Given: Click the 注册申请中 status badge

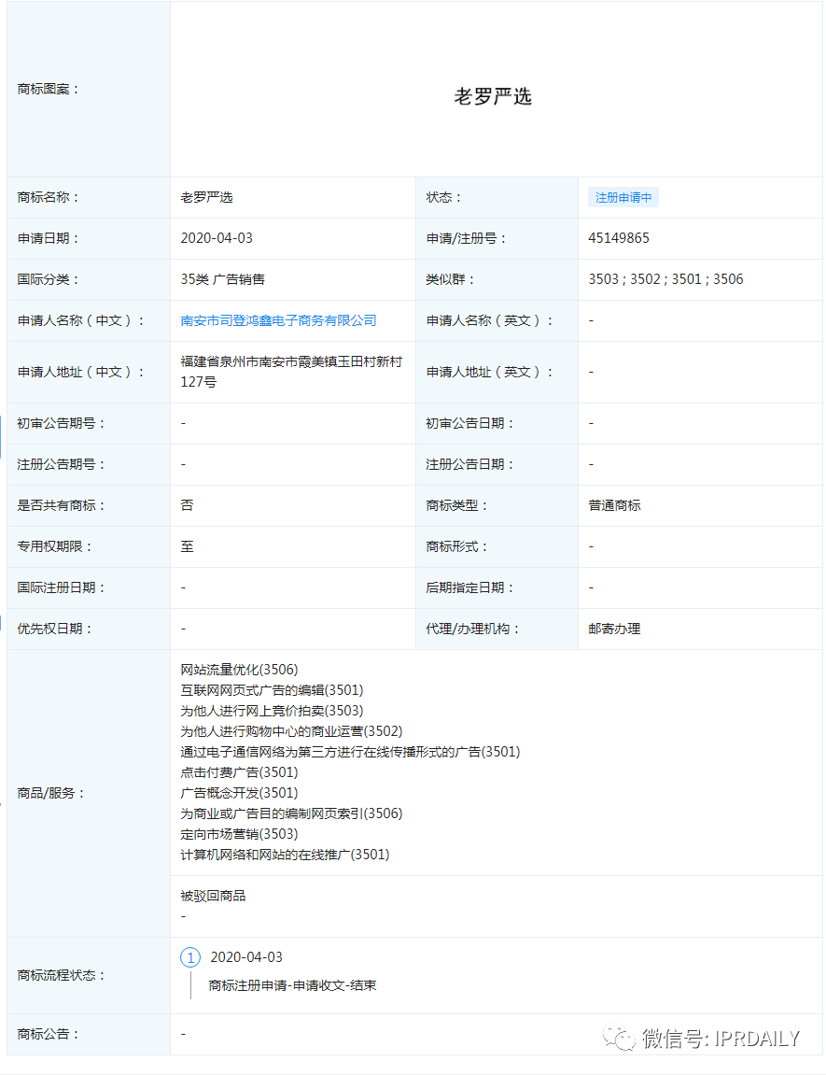Looking at the screenshot, I should (623, 197).
